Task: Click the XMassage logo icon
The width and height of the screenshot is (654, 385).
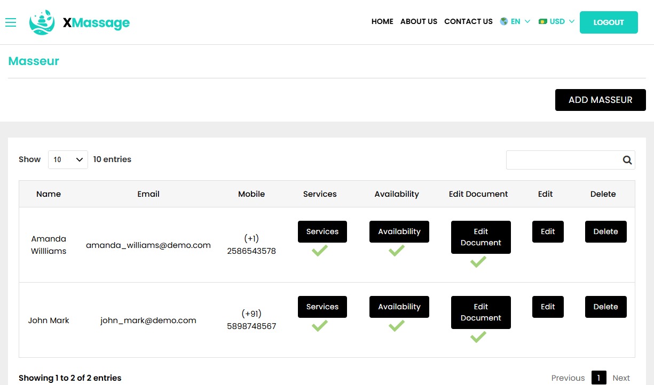Action: click(x=42, y=22)
